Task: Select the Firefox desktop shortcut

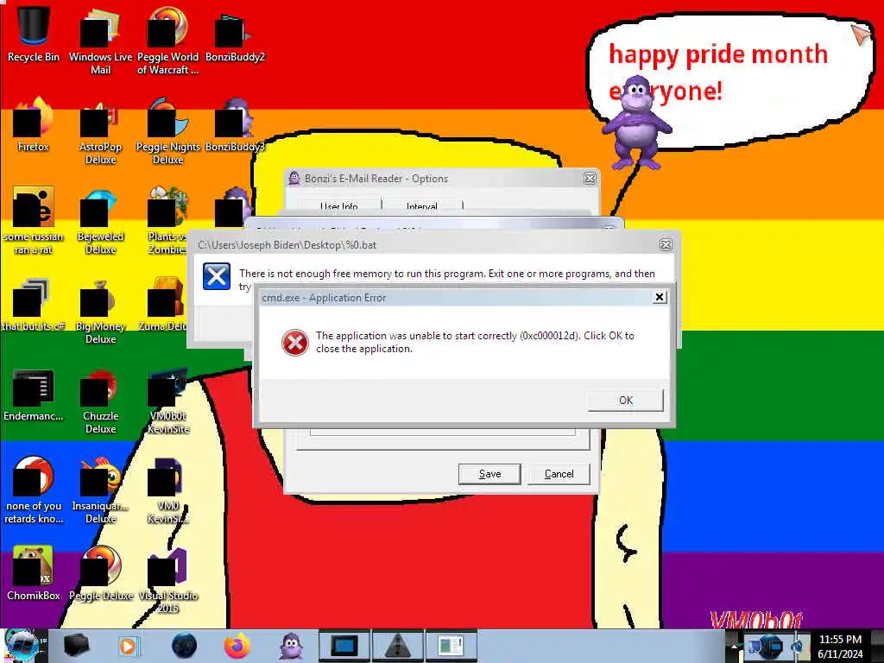Action: point(33,124)
